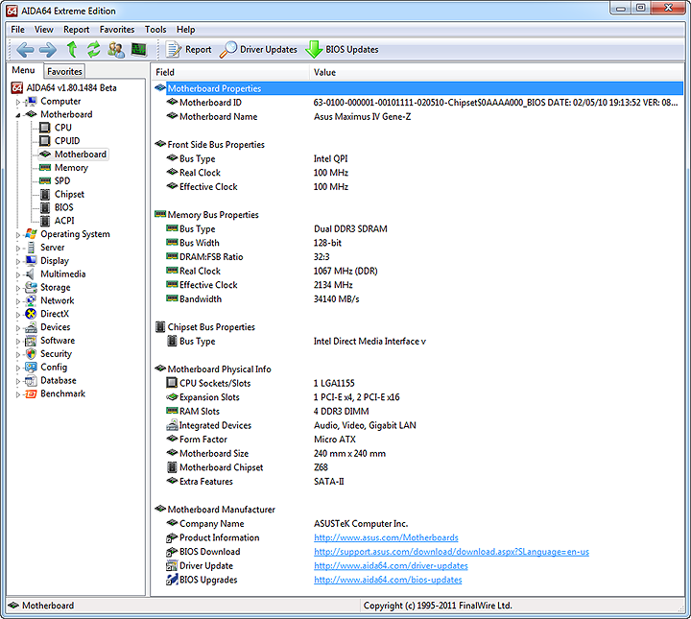Click the DirectX yellow X icon
This screenshot has width=691, height=619.
pyautogui.click(x=31, y=314)
